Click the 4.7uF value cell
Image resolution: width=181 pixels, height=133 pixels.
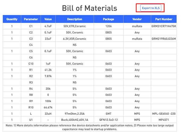coord(48,26)
